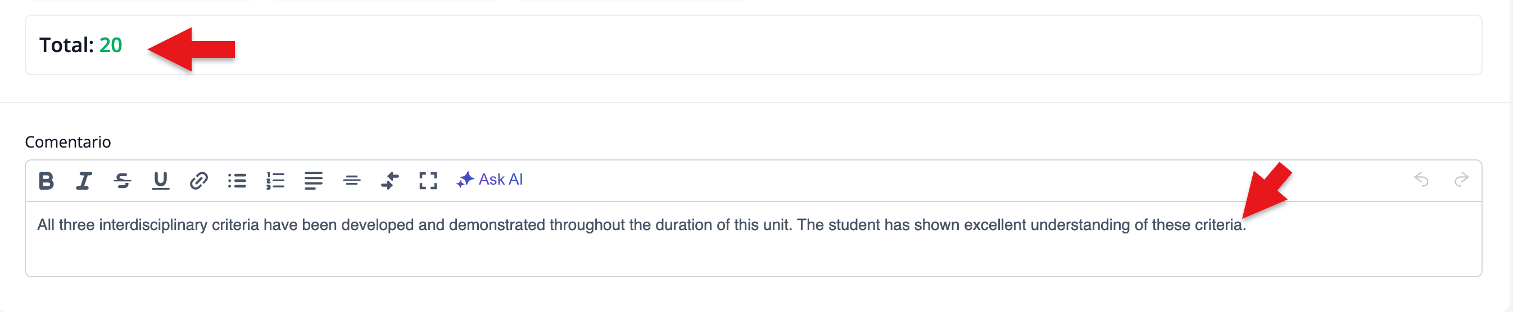
Task: Click the opposing arrows toolbar icon
Action: [390, 181]
